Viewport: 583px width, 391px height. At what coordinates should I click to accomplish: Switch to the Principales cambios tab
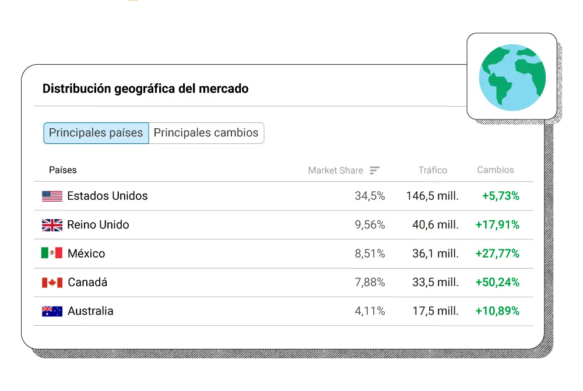[206, 133]
